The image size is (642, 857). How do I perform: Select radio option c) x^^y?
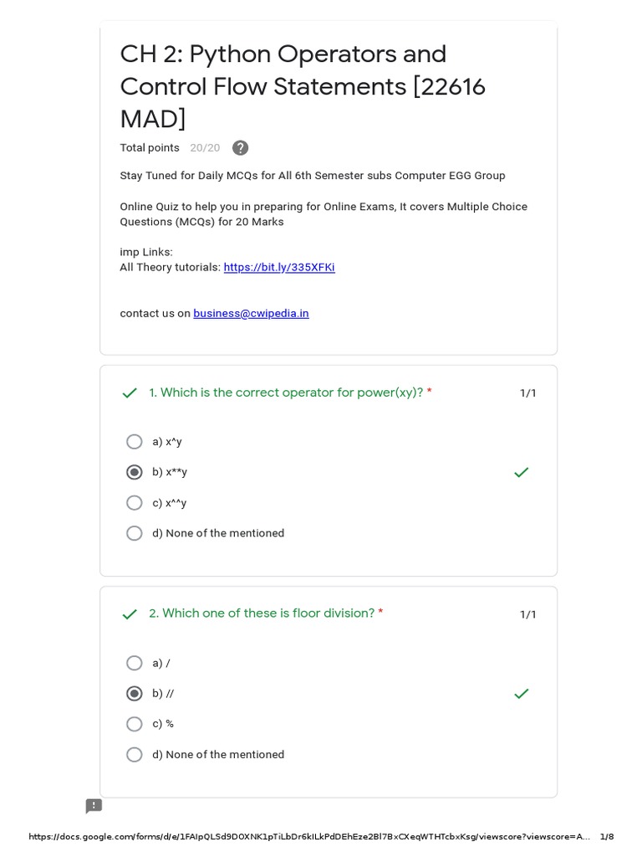135,503
